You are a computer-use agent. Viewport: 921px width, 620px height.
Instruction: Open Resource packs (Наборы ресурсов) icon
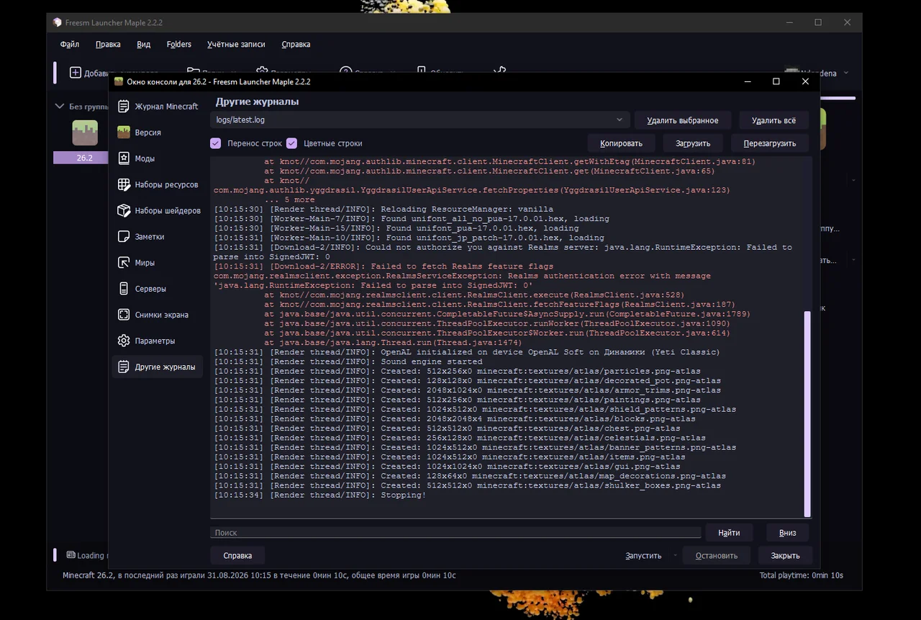(x=123, y=184)
